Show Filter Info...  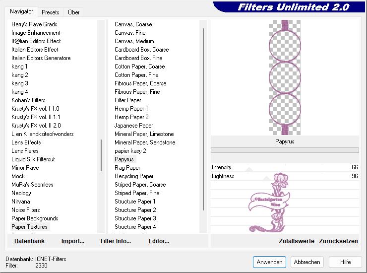click(x=116, y=241)
